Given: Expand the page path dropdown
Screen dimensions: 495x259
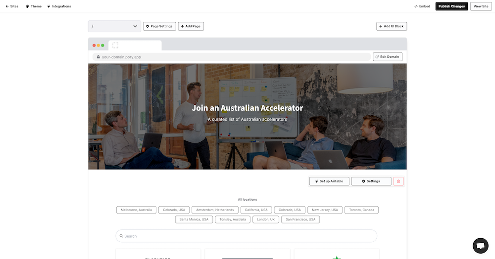Looking at the screenshot, I should point(114,26).
